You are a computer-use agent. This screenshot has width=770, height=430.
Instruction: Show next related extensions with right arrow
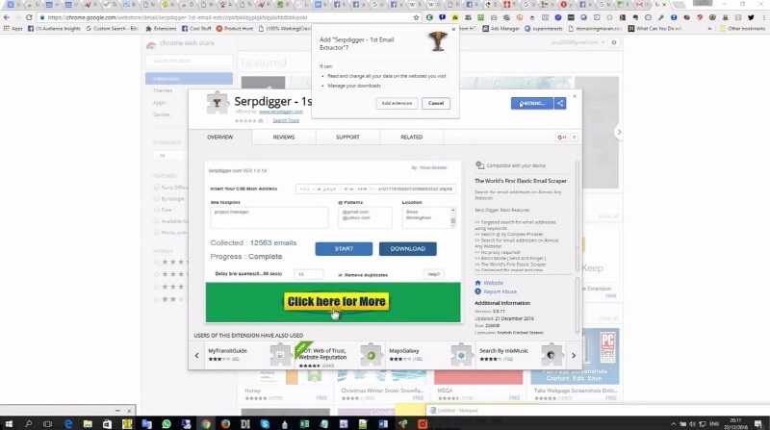pos(573,355)
